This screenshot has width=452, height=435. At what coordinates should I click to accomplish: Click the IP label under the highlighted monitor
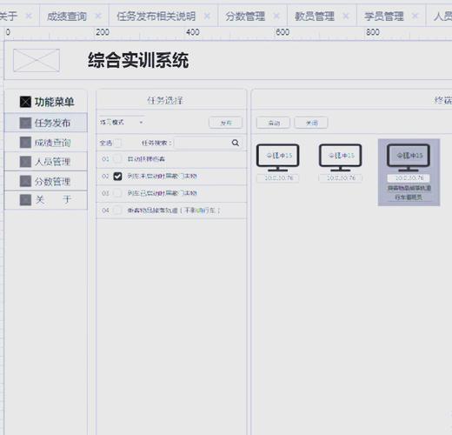409,177
